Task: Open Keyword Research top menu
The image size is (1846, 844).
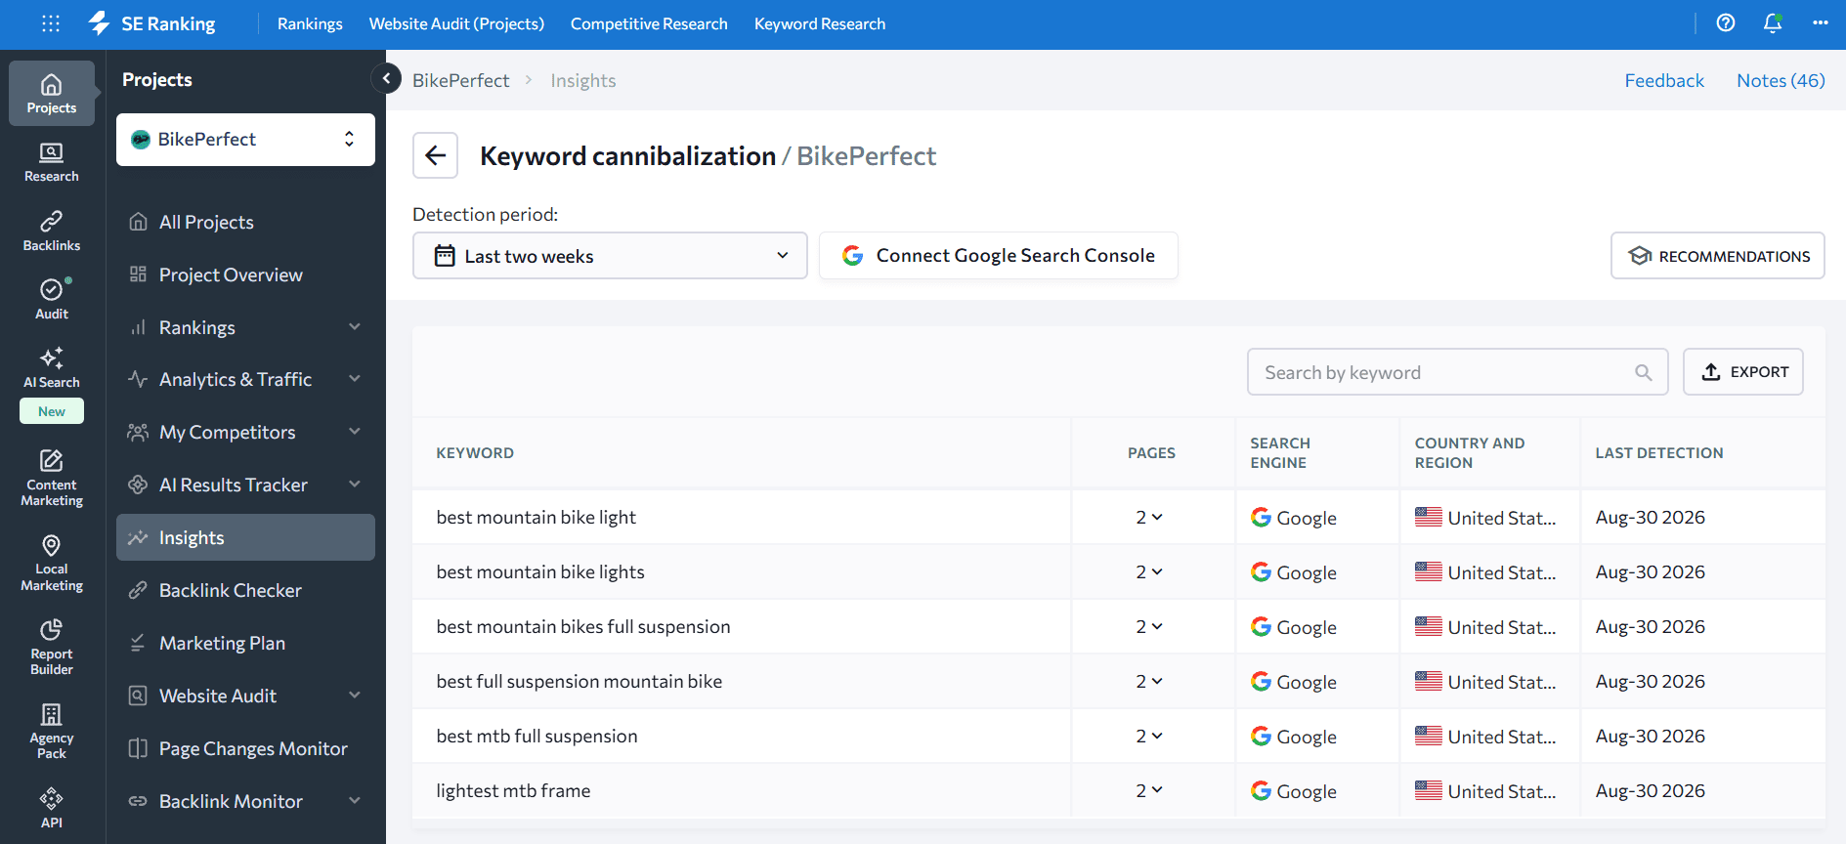Action: coord(820,23)
